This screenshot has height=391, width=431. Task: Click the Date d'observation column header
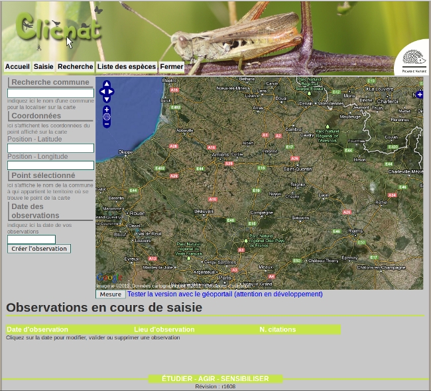point(37,329)
